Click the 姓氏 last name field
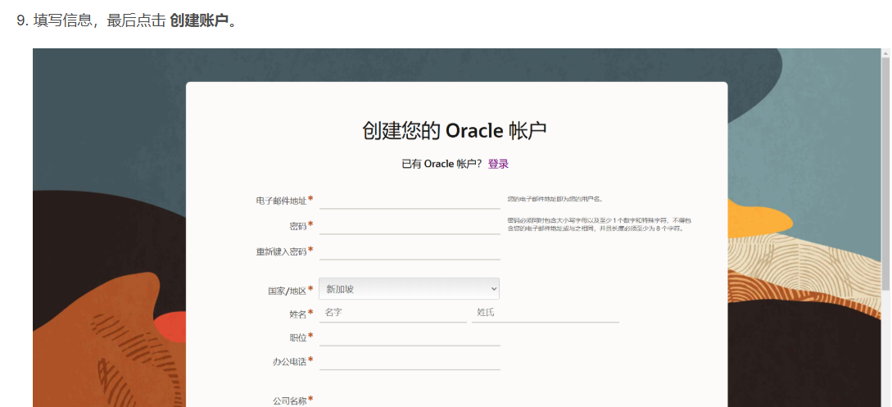The width and height of the screenshot is (892, 407). (x=545, y=313)
